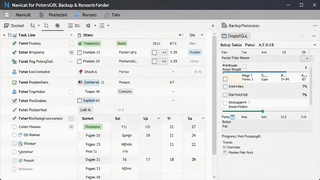Click the list view toolbar icon
The height and width of the screenshot is (180, 320).
pyautogui.click(x=102, y=26)
